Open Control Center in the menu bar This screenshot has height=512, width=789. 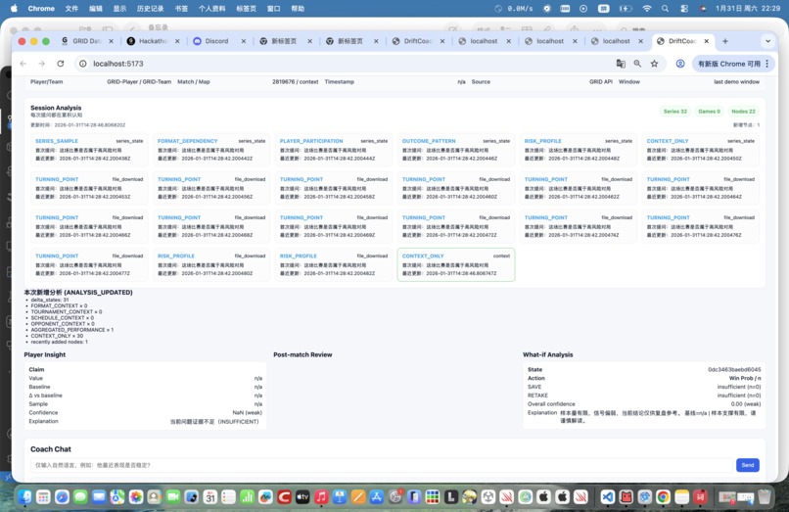[684, 9]
